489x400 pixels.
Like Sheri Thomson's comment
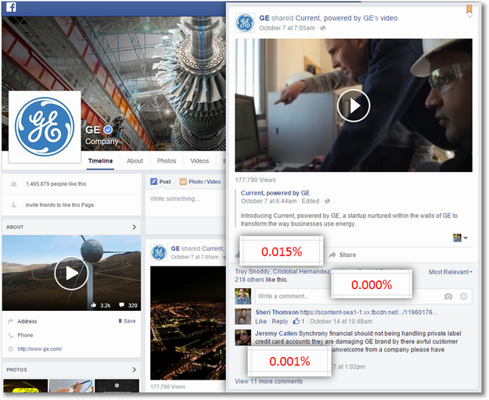[x=261, y=321]
